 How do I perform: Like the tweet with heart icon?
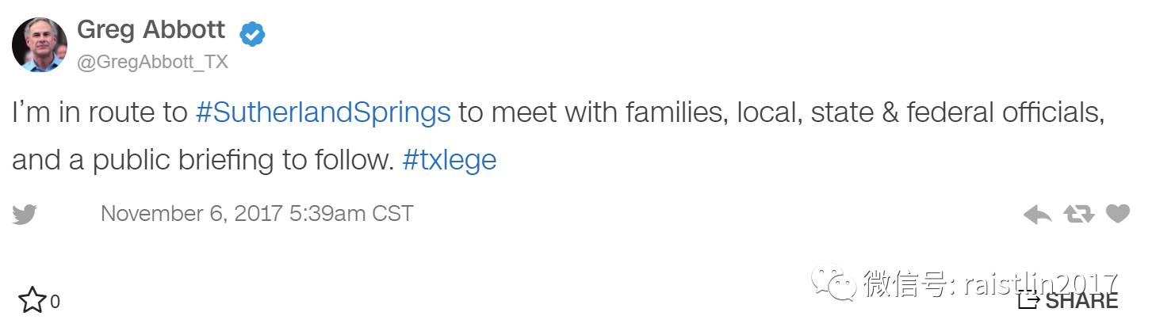point(1118,214)
